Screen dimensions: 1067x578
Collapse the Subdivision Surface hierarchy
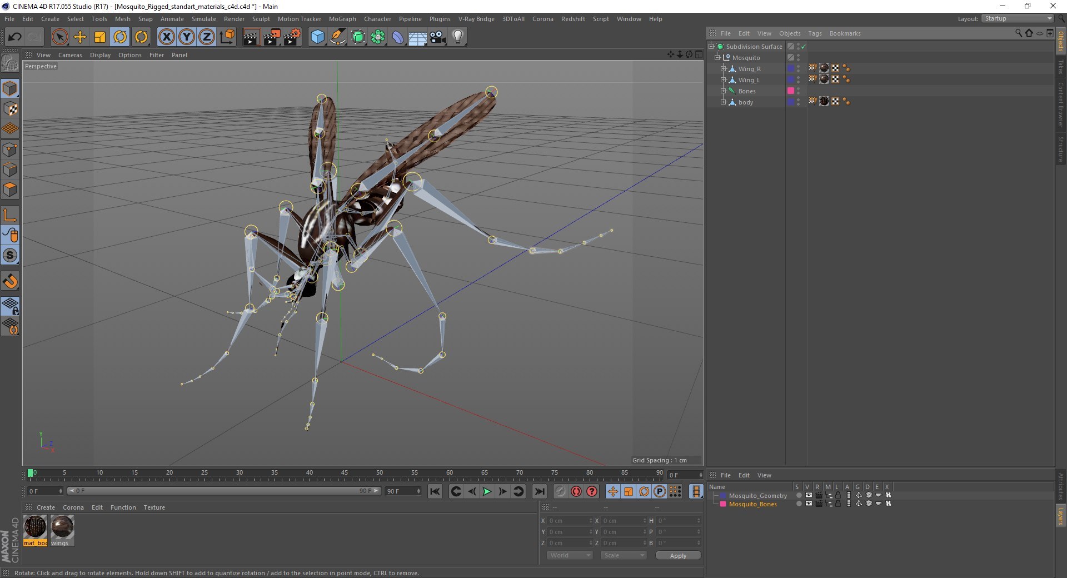(x=711, y=47)
